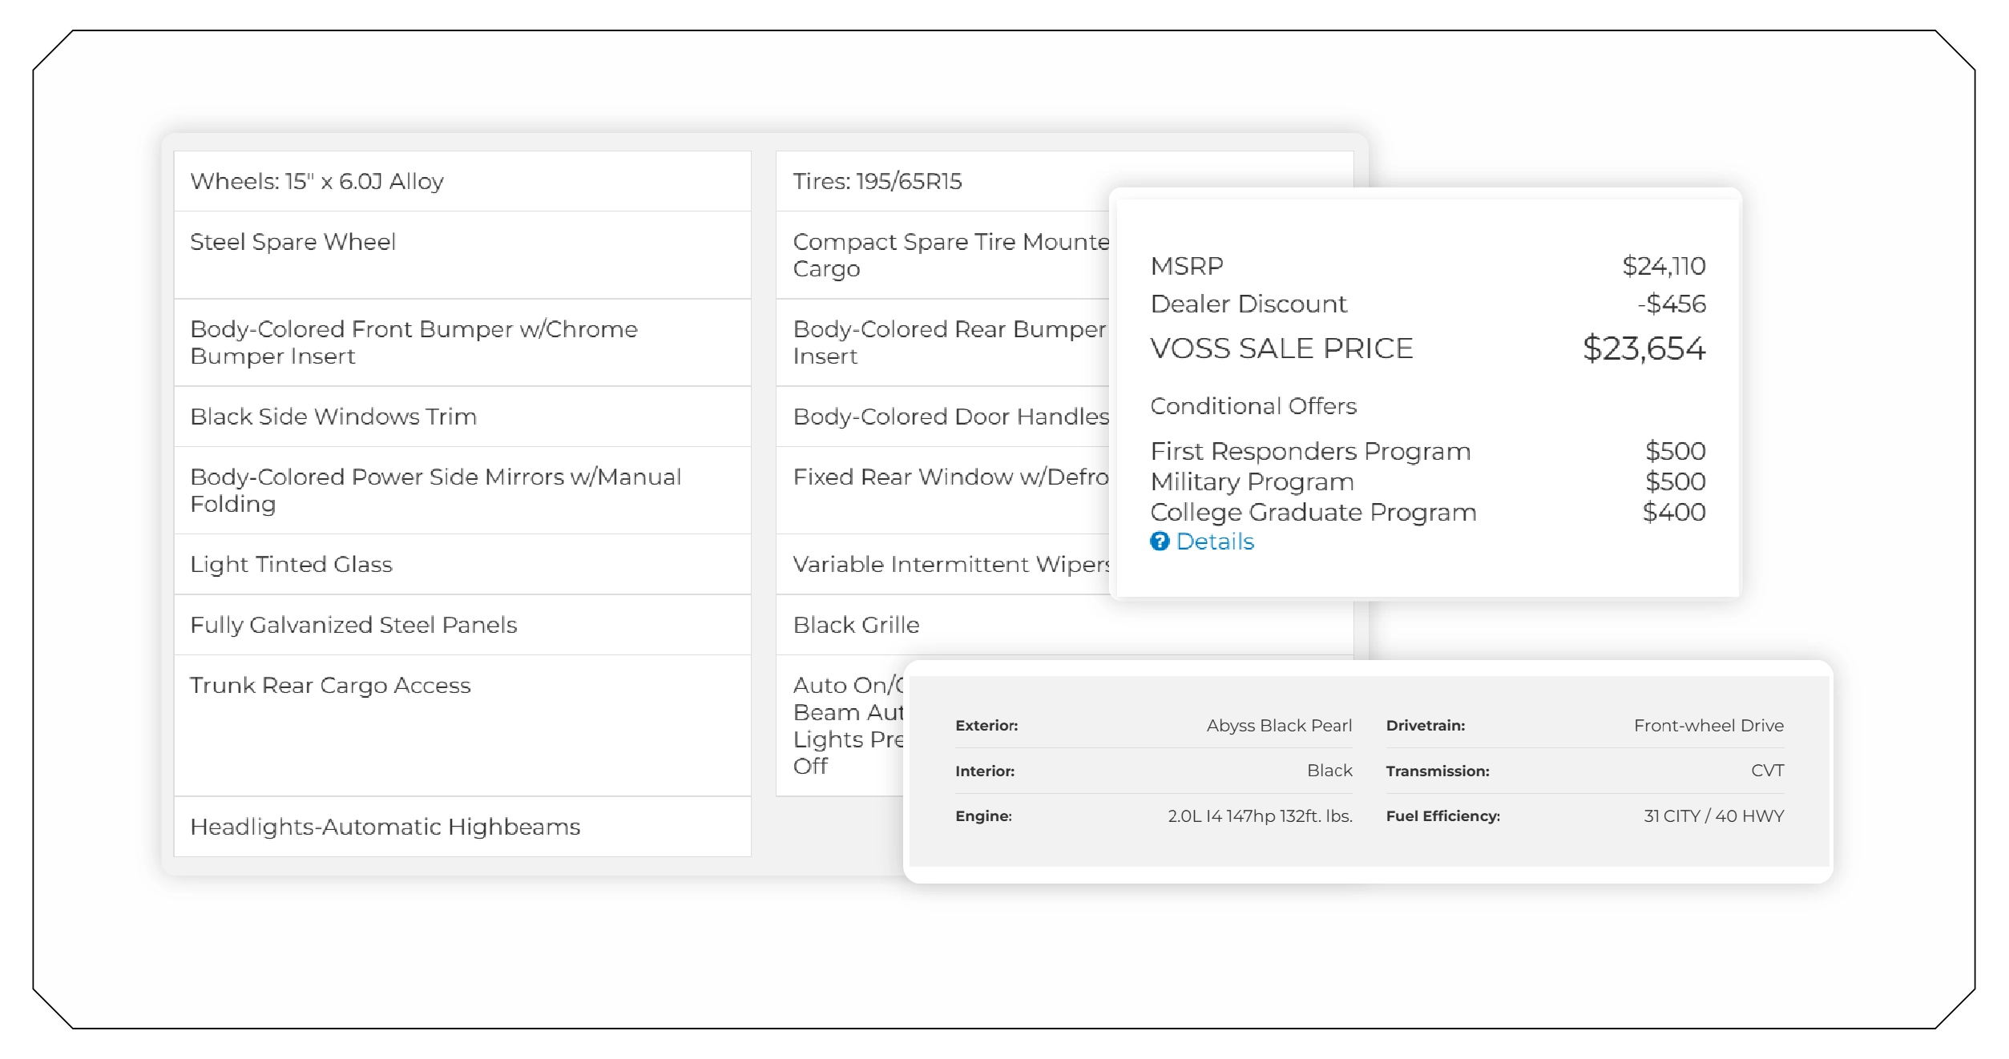Click the Military Program conditional offer
The height and width of the screenshot is (1059, 2009).
pyautogui.click(x=1252, y=481)
